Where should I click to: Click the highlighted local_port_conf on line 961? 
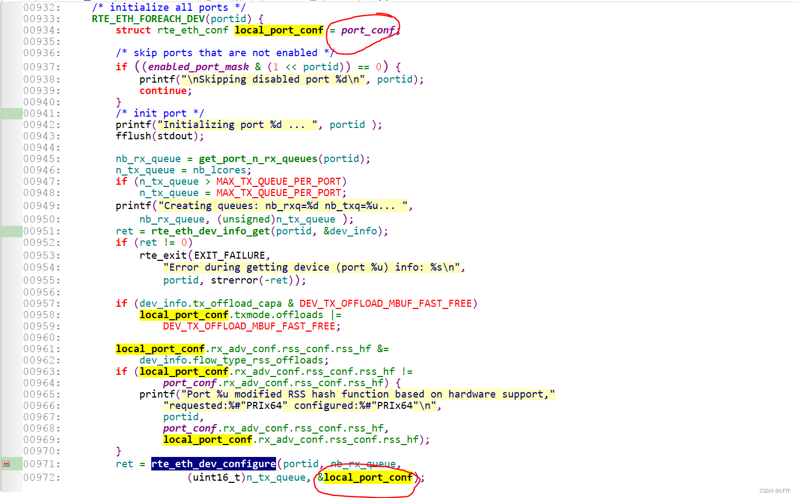point(159,348)
